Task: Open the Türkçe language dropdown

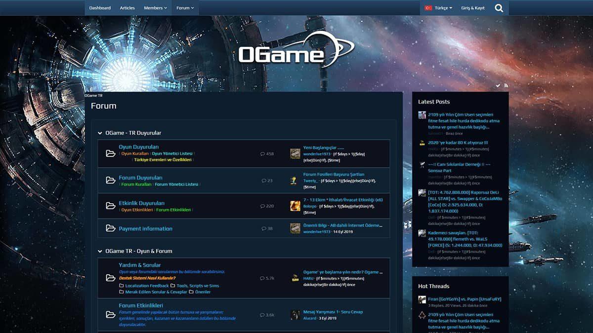Action: [x=438, y=8]
